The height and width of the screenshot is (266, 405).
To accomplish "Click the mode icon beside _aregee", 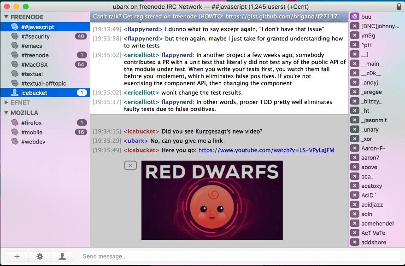I will coord(355,92).
